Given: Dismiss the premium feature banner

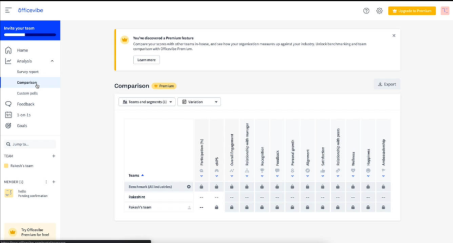Looking at the screenshot, I should [x=394, y=35].
